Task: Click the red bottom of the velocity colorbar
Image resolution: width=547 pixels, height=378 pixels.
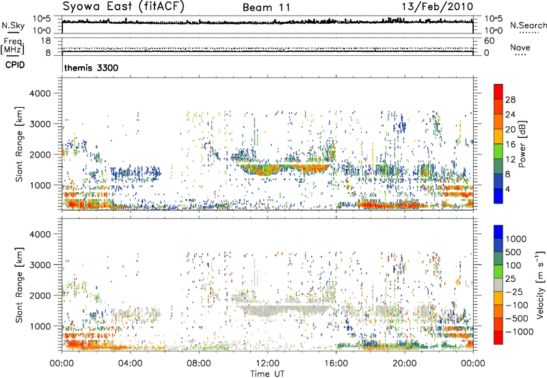Action: point(498,338)
